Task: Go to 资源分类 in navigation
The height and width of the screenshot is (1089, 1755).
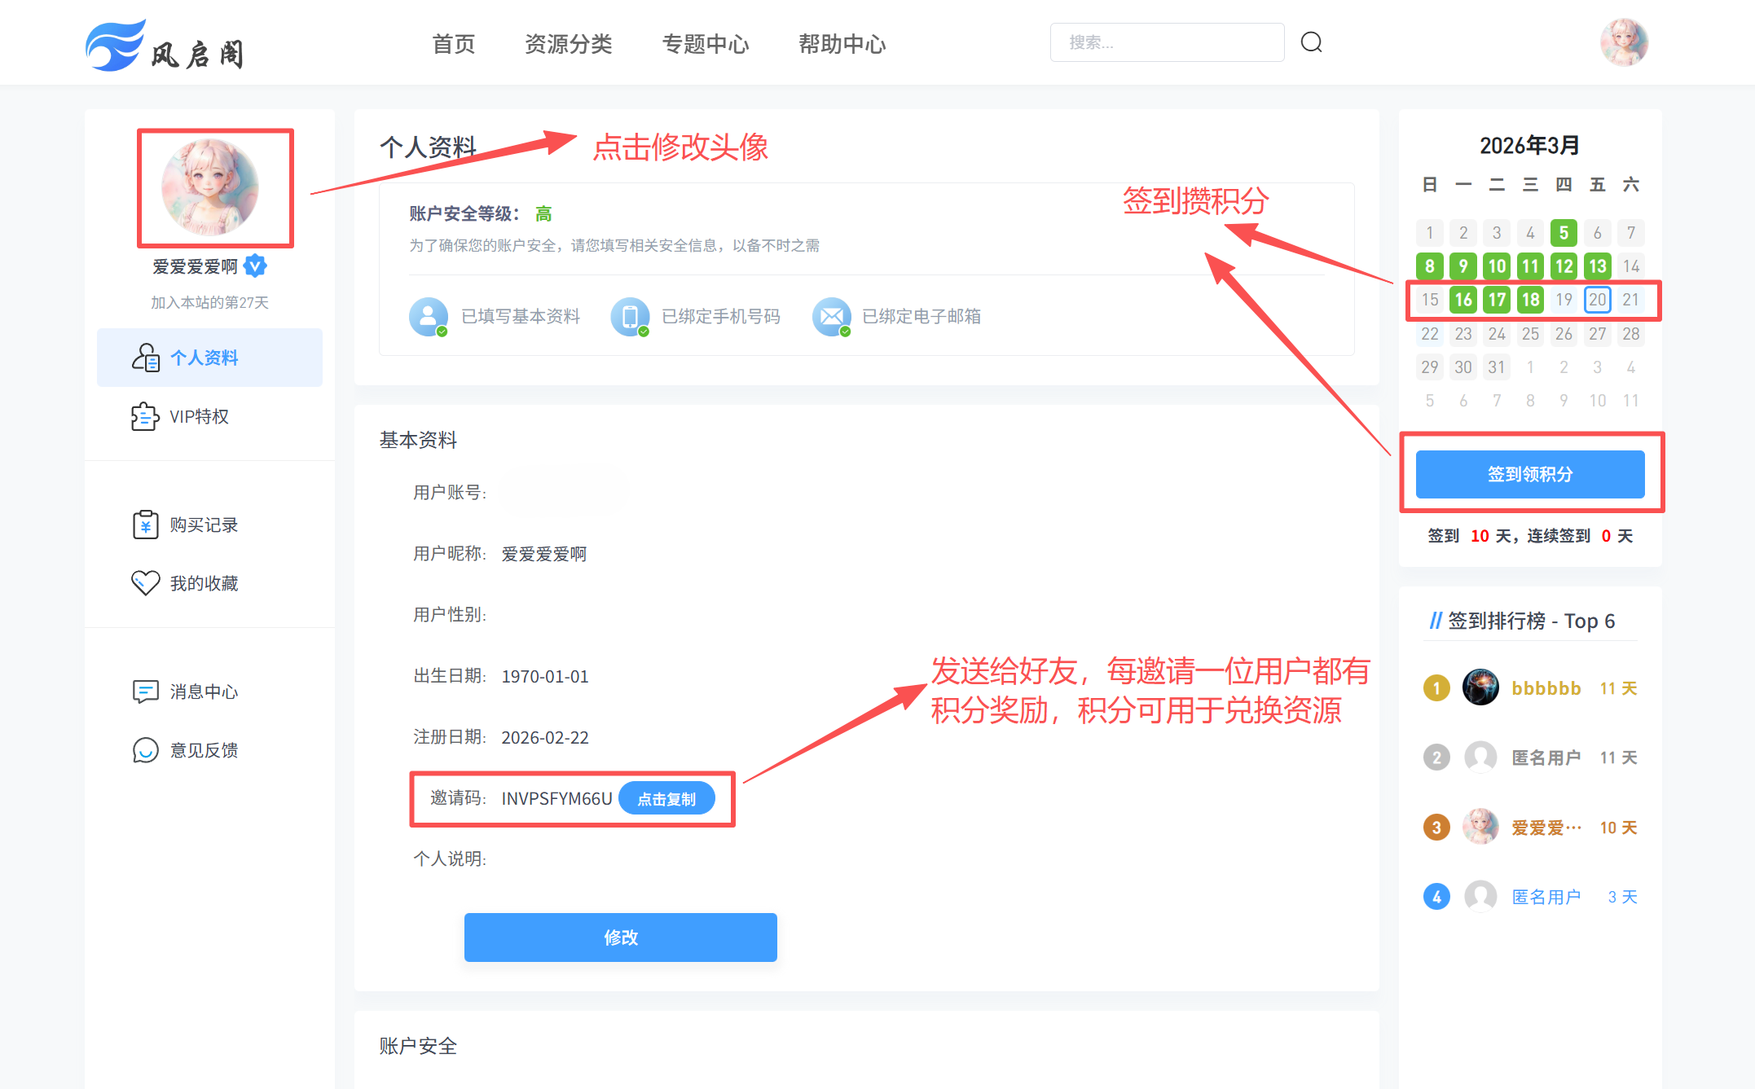Action: point(568,44)
